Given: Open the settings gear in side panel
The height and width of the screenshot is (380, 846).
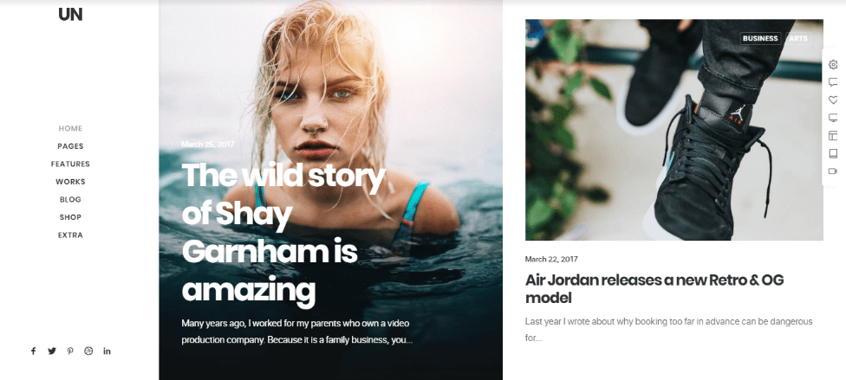Looking at the screenshot, I should click(x=832, y=65).
